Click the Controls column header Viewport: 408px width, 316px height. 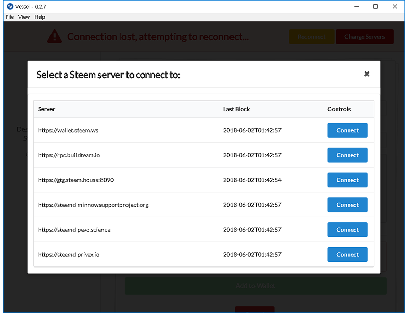(x=339, y=109)
